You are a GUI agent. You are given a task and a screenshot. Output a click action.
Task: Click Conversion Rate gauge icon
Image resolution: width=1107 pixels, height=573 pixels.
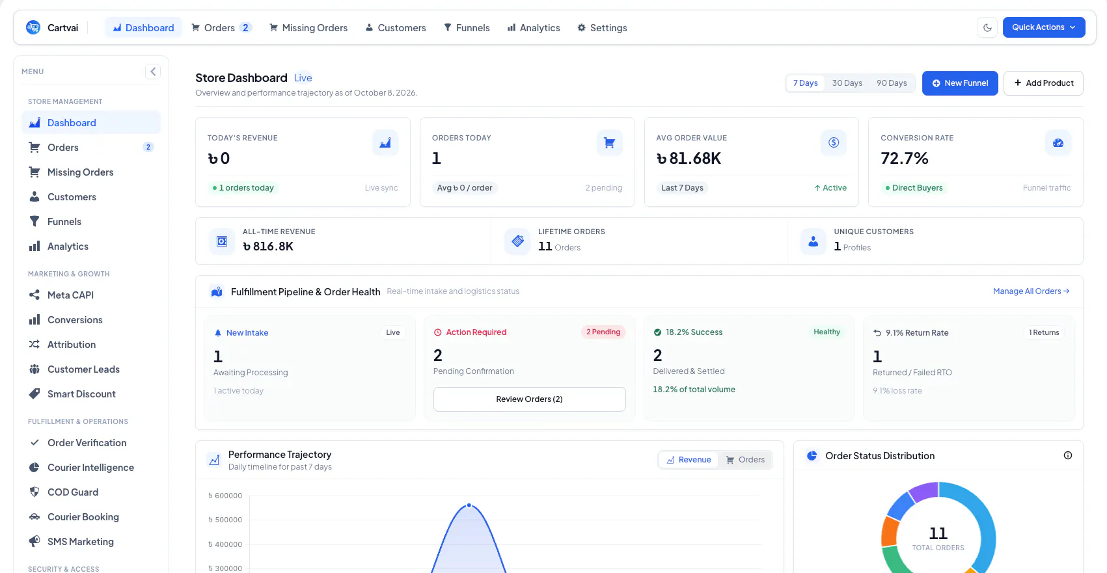click(x=1058, y=142)
